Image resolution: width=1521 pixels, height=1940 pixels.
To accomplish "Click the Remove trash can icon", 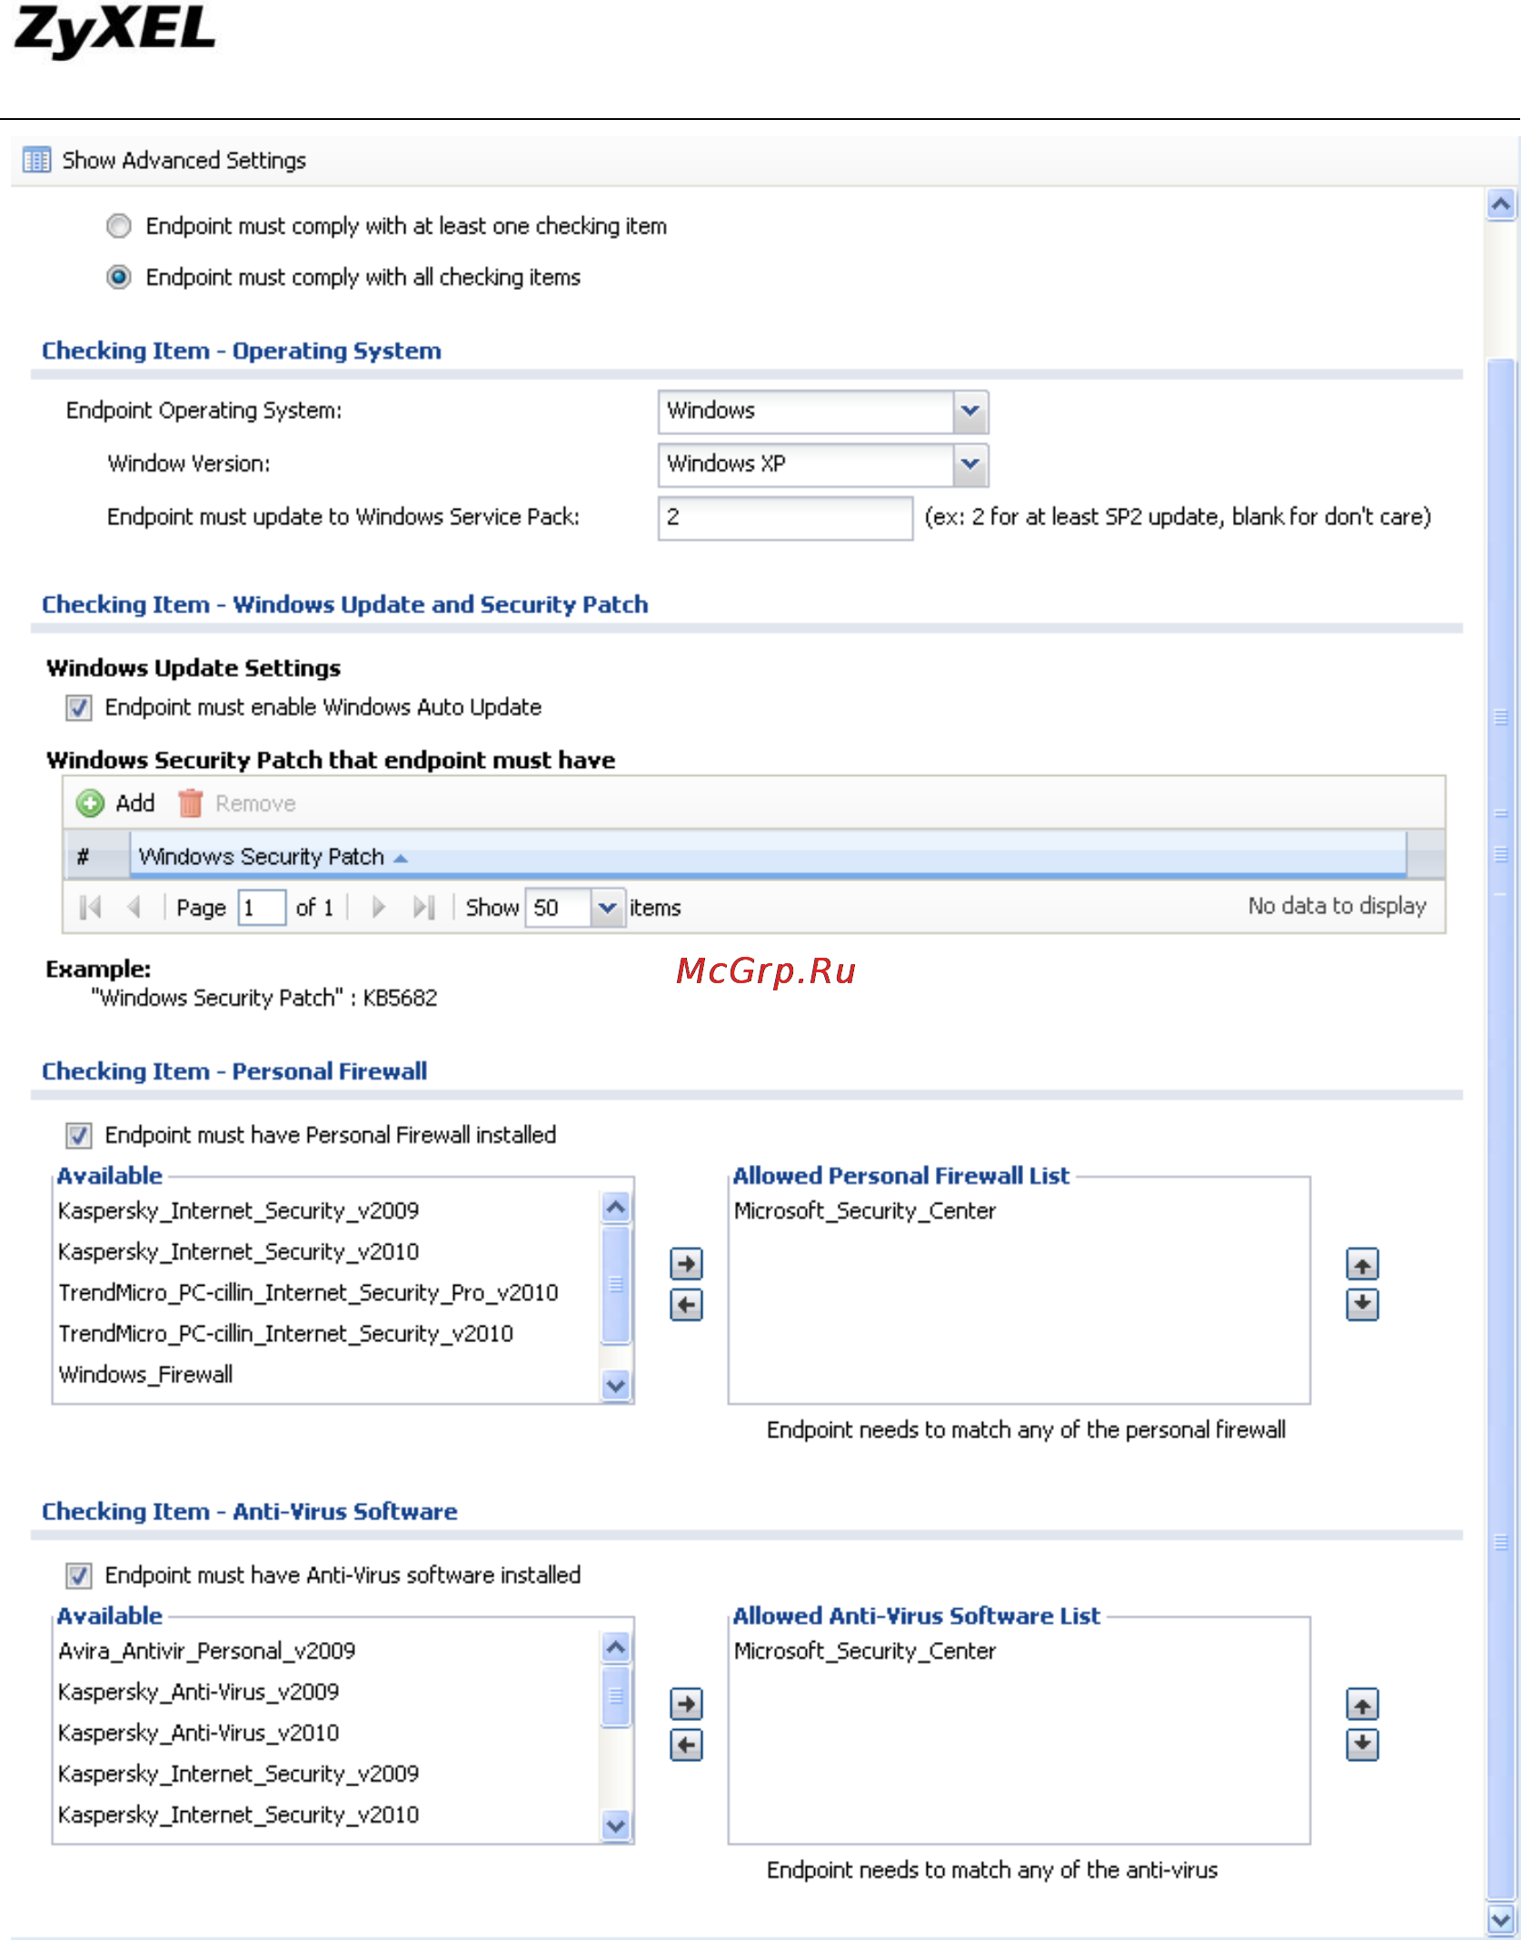I will 190,803.
